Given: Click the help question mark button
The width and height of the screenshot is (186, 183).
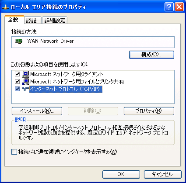Looking at the screenshot, I should (x=169, y=7).
